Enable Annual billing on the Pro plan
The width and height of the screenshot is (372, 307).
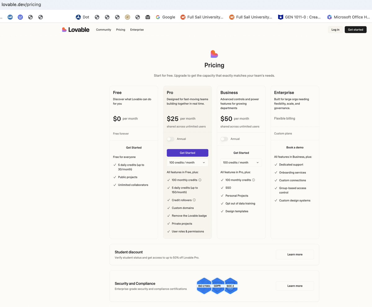tap(170, 139)
